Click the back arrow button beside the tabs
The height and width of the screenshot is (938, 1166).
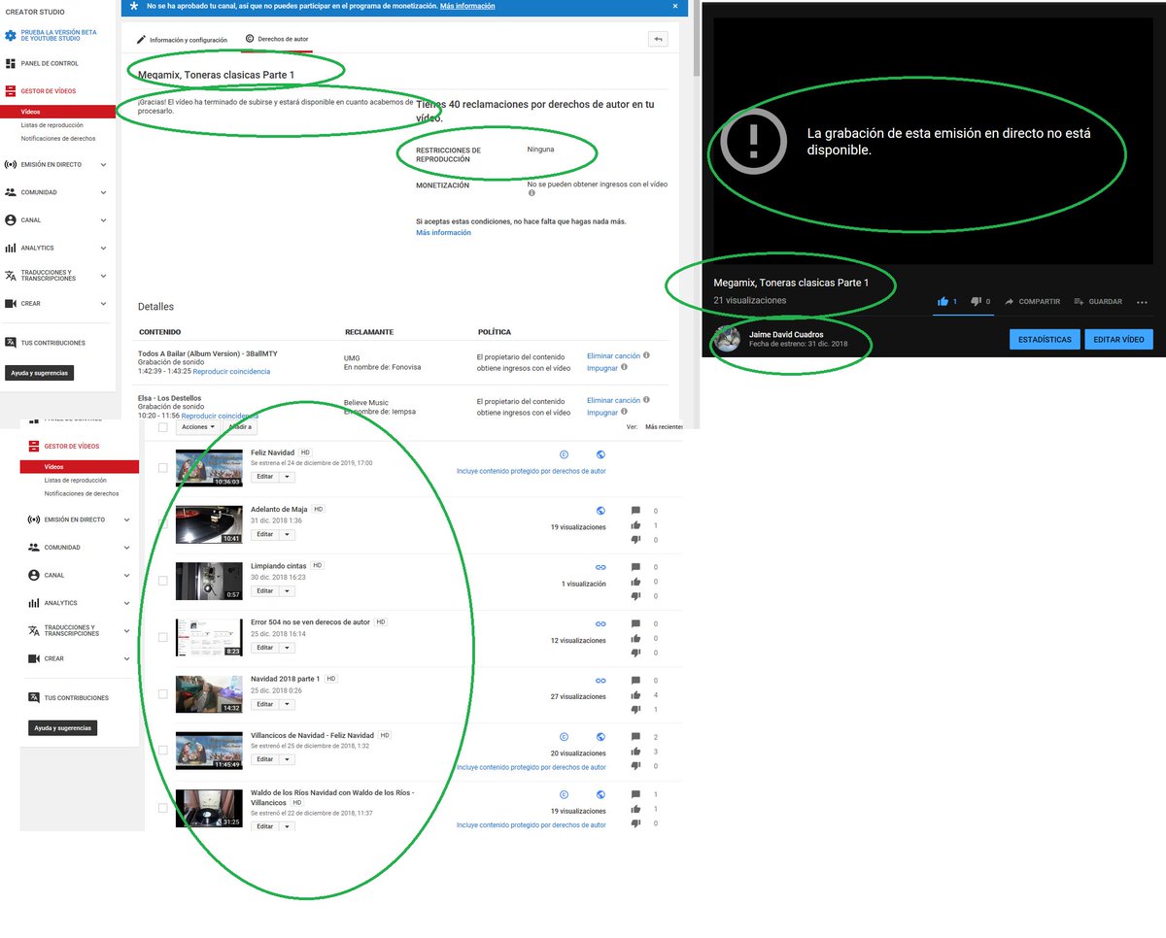(x=658, y=39)
